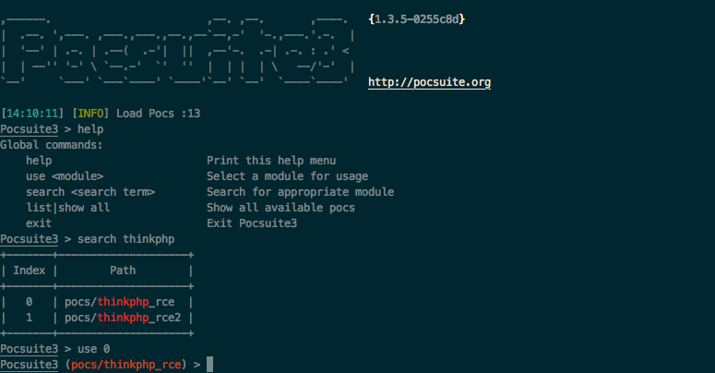Click the 'search thinkphp' command text

125,239
